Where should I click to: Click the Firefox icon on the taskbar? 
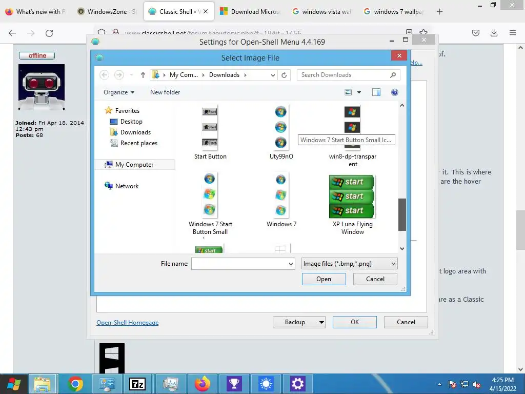pyautogui.click(x=202, y=384)
